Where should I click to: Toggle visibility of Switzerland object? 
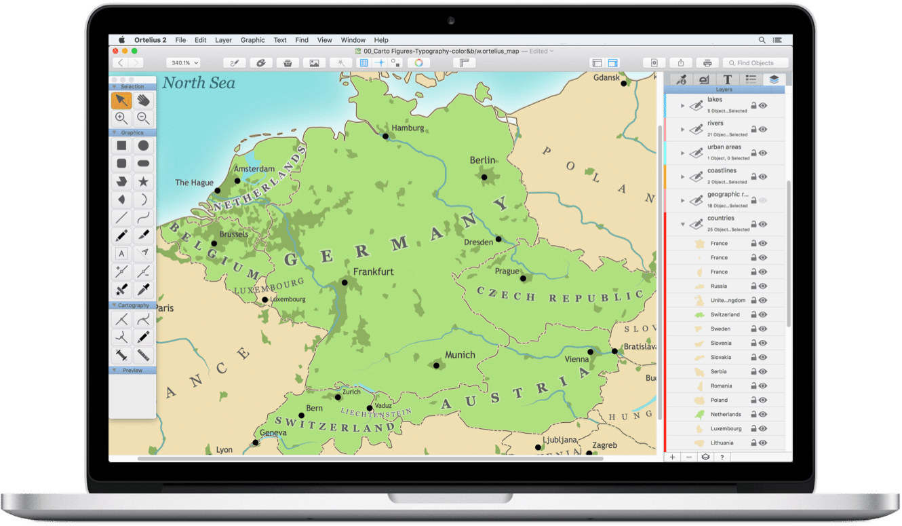coord(763,315)
